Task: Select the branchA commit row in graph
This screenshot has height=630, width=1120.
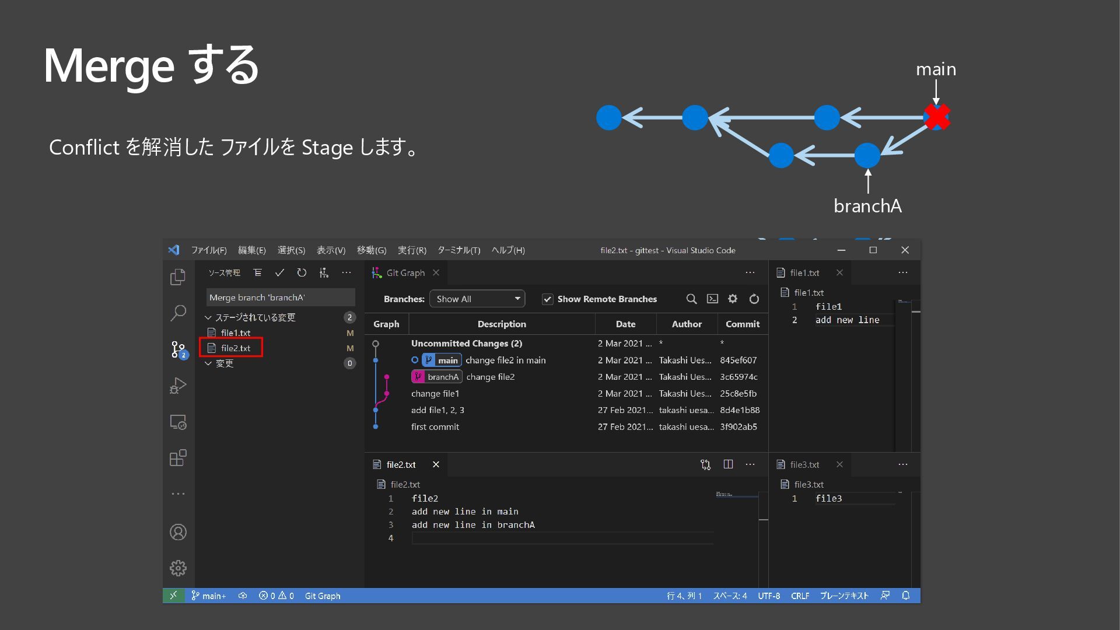Action: click(x=490, y=377)
